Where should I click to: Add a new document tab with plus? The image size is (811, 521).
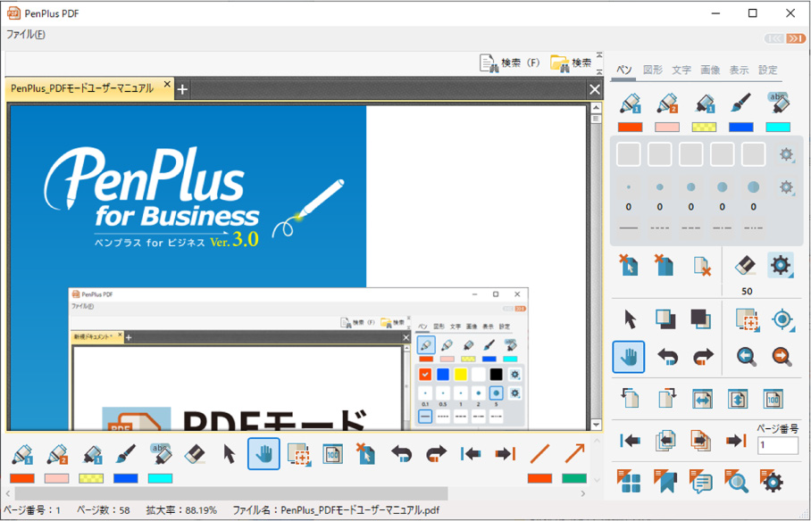(182, 89)
